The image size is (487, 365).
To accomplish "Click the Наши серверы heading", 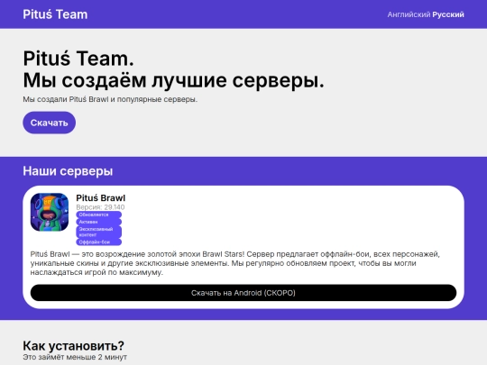I will coord(68,170).
